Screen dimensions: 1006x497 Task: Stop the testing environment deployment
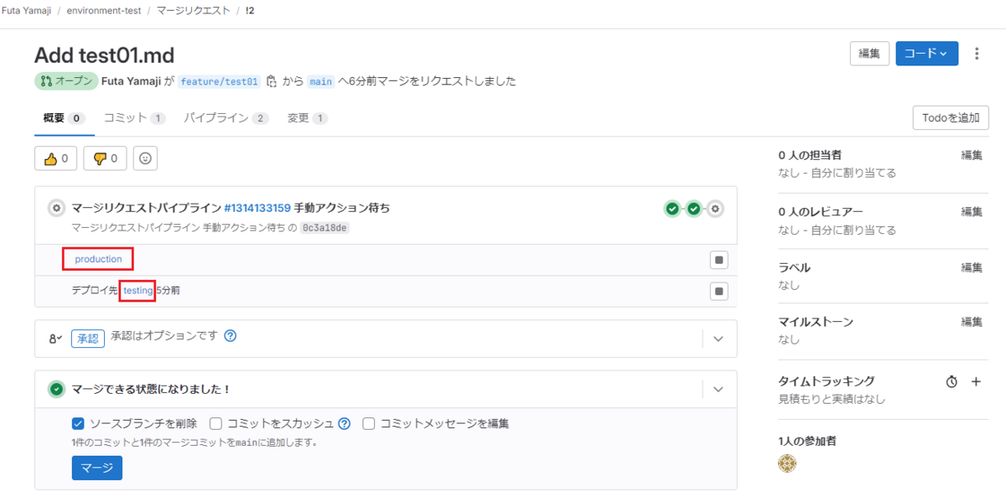(x=718, y=291)
